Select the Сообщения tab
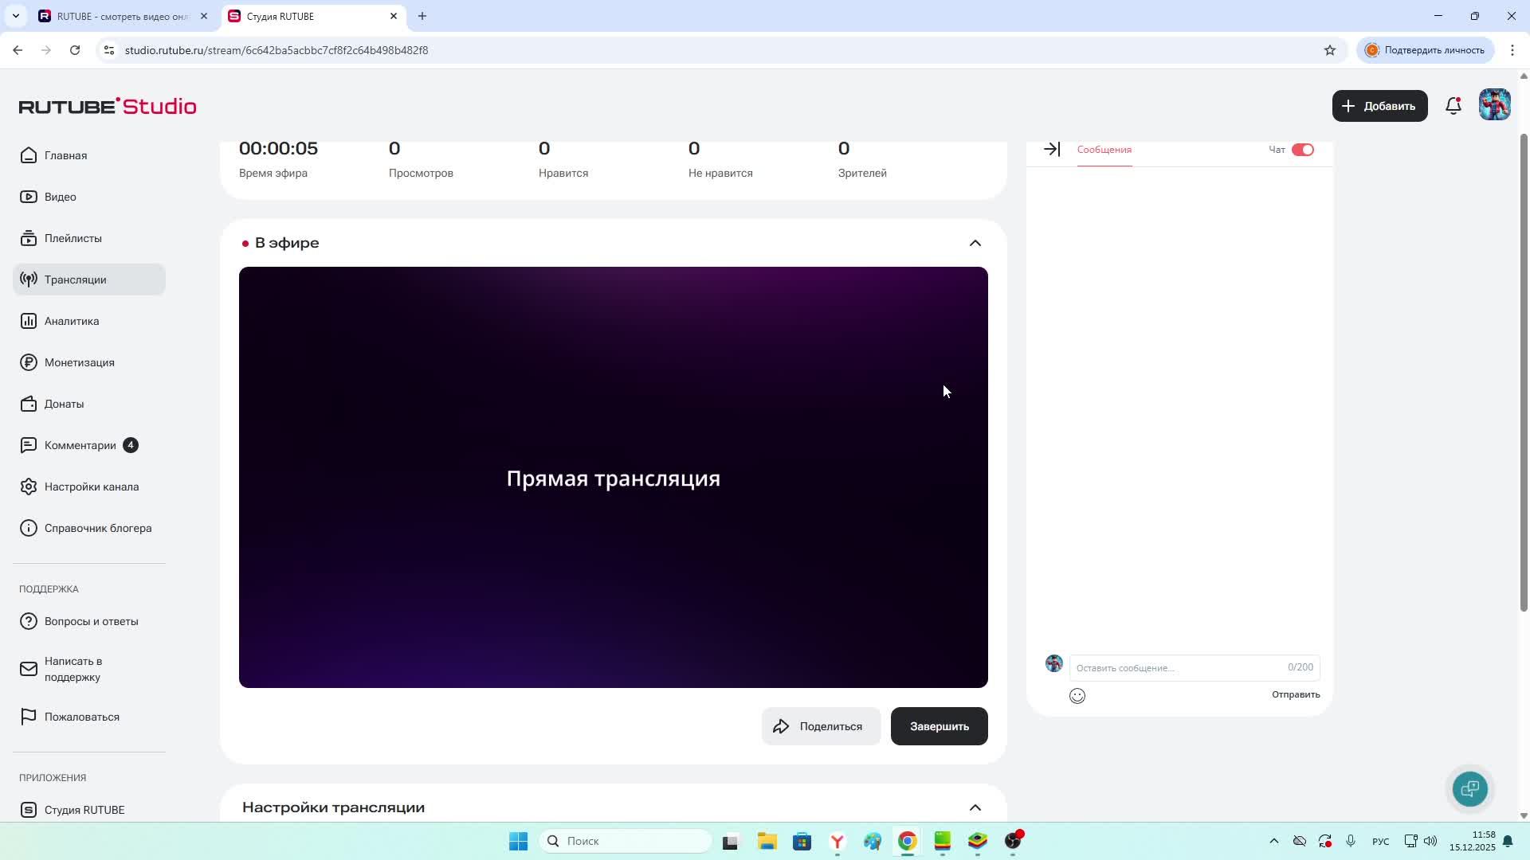 pos(1104,150)
